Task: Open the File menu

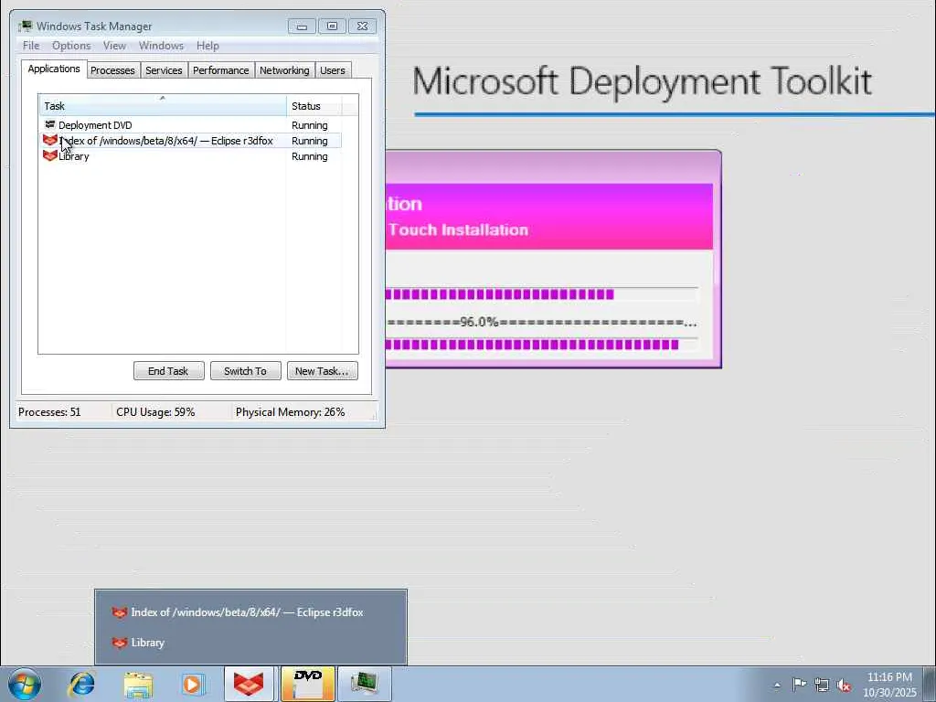Action: [31, 46]
